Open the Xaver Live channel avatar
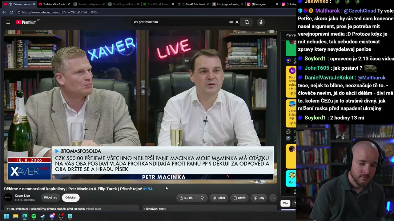Image resolution: width=394 pixels, height=221 pixels. click(8, 198)
